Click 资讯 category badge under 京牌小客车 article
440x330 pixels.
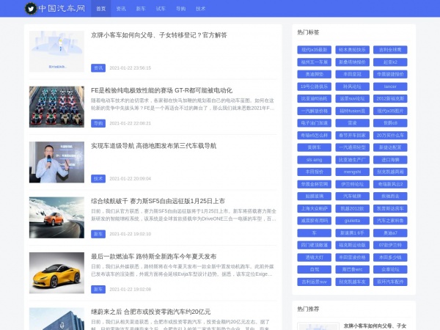pyautogui.click(x=98, y=68)
